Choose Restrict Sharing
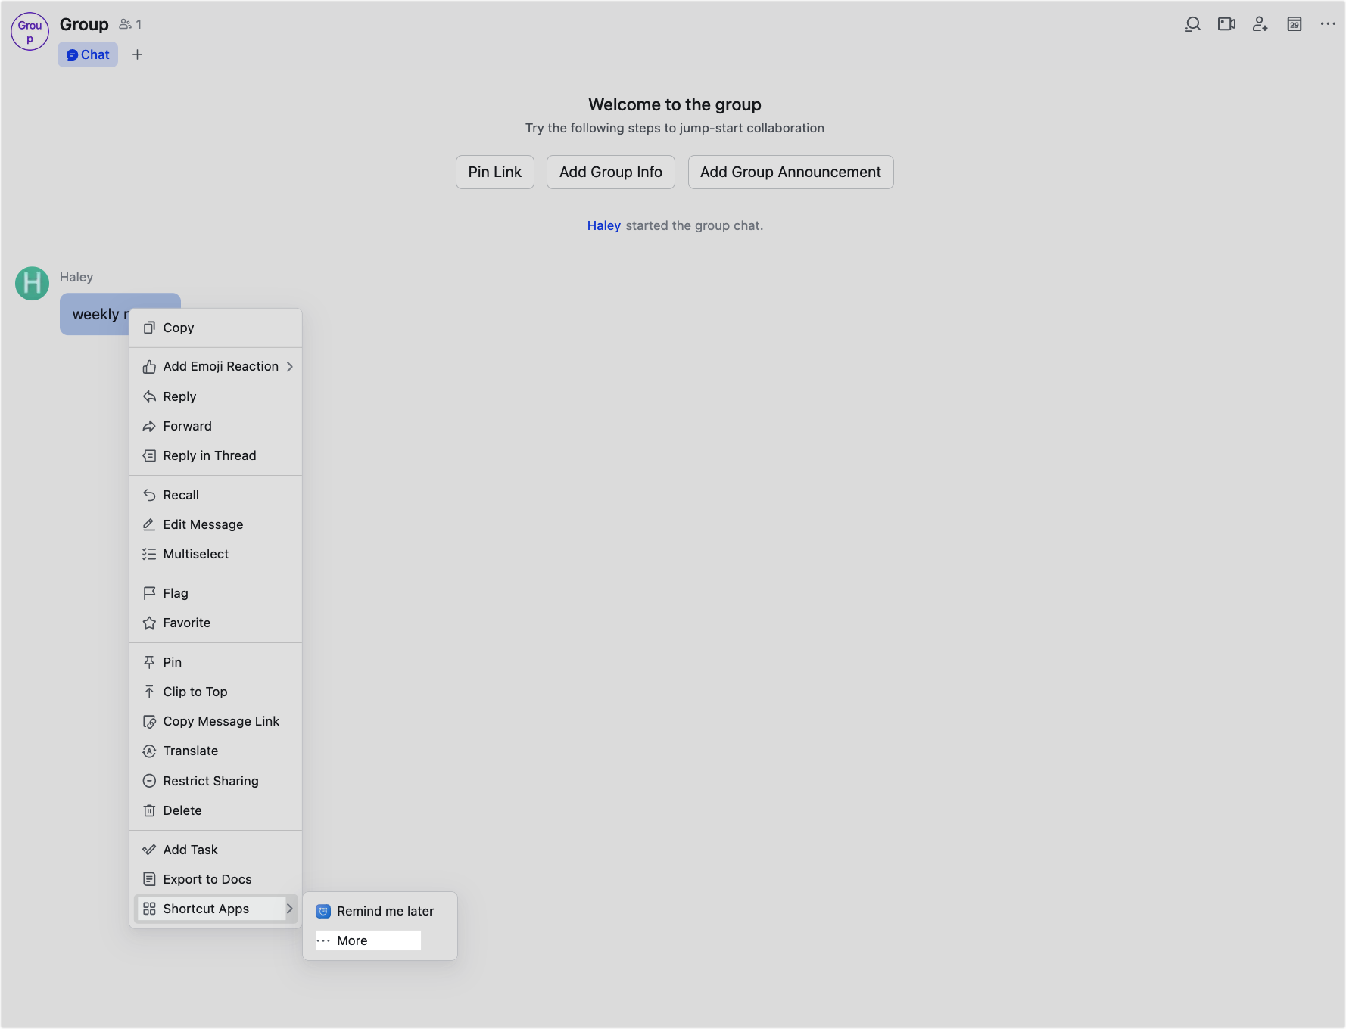This screenshot has height=1029, width=1346. pyautogui.click(x=216, y=781)
